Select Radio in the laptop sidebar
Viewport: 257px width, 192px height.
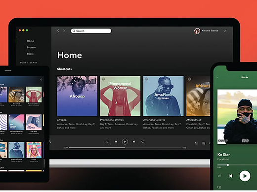click(30, 54)
